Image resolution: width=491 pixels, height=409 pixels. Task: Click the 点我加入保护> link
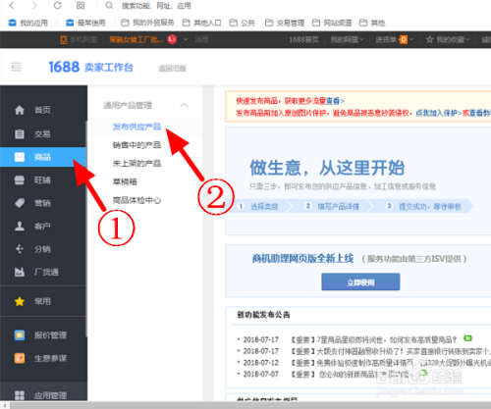[439, 113]
